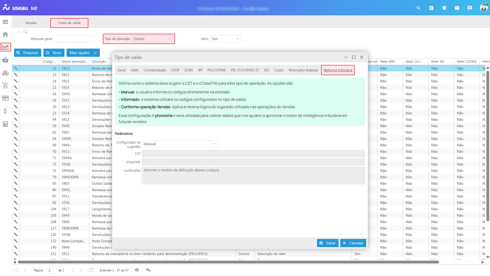
Task: Switch to the Retenções federais tab
Action: [x=303, y=70]
